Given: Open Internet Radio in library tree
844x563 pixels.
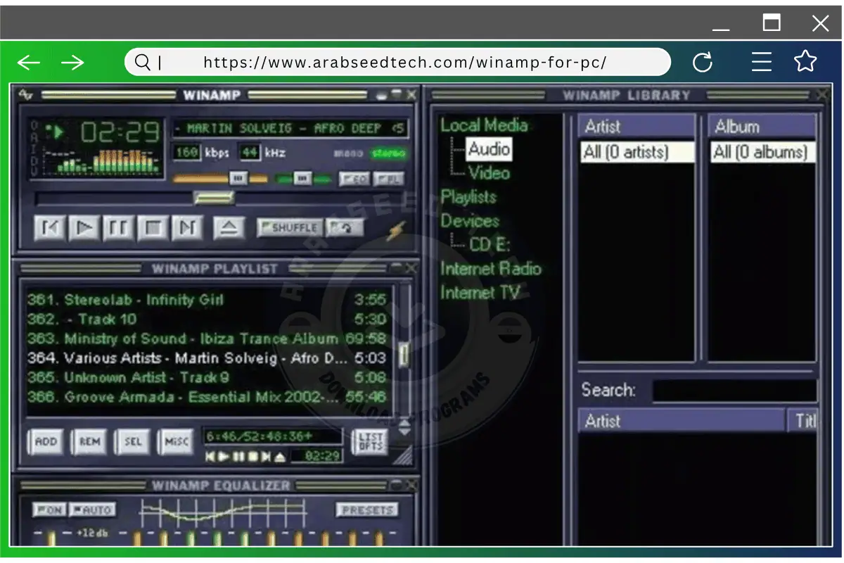Looking at the screenshot, I should pyautogui.click(x=490, y=268).
